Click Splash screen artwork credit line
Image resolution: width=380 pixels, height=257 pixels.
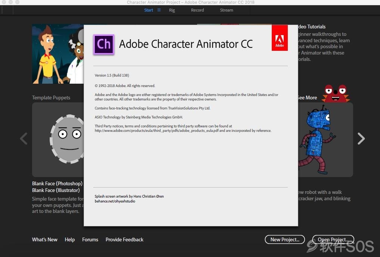coord(129,196)
